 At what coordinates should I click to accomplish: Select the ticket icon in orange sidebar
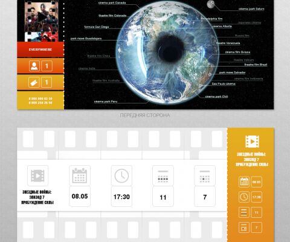point(34,82)
